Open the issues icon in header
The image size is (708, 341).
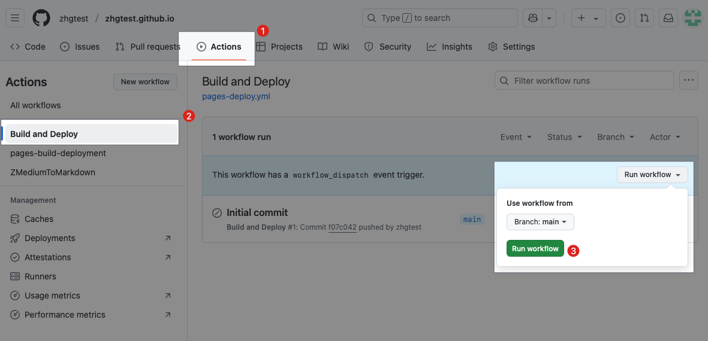pos(620,18)
